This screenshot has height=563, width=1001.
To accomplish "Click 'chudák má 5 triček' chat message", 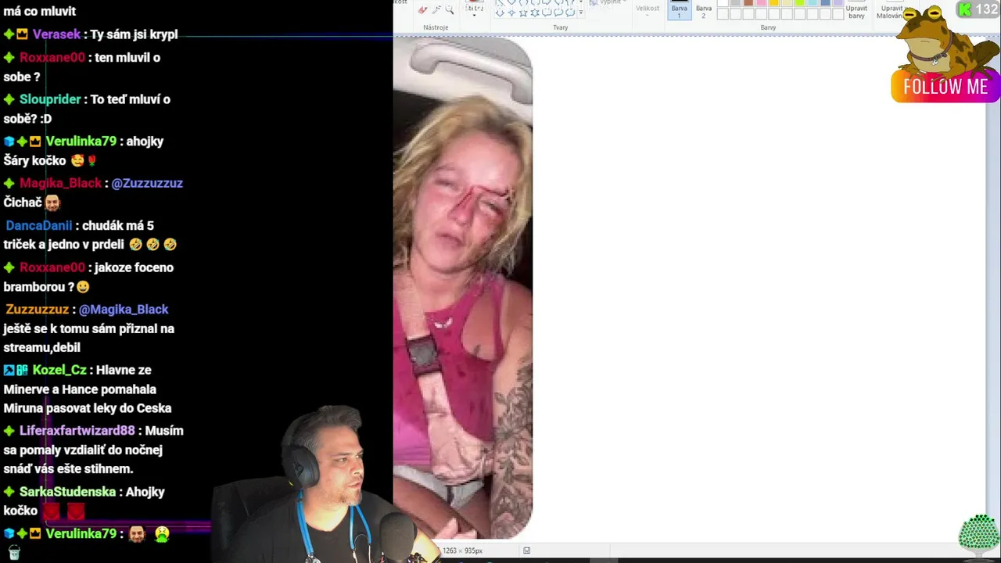I will click(x=91, y=235).
